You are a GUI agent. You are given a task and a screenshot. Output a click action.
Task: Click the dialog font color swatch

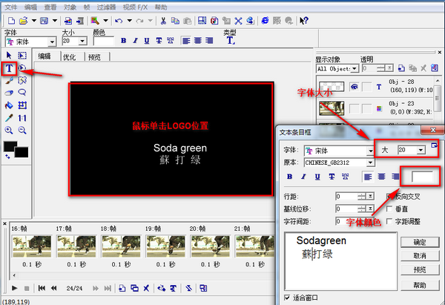(x=422, y=177)
